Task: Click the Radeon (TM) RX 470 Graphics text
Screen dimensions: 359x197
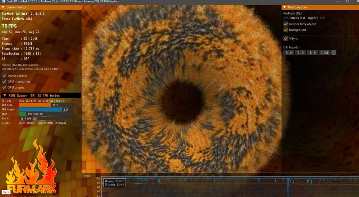Action: tap(20, 65)
